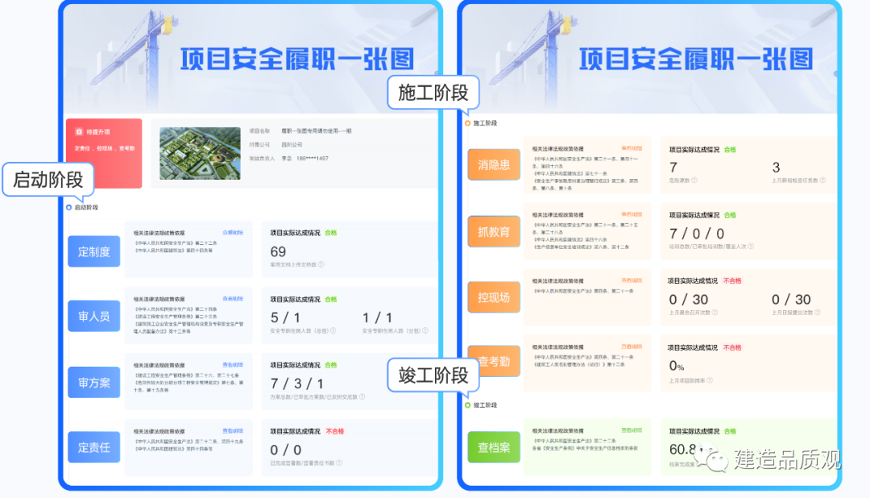The height and width of the screenshot is (498, 870).
Task: Click help icon beside 常用文件上传文档数
Action: 322,264
